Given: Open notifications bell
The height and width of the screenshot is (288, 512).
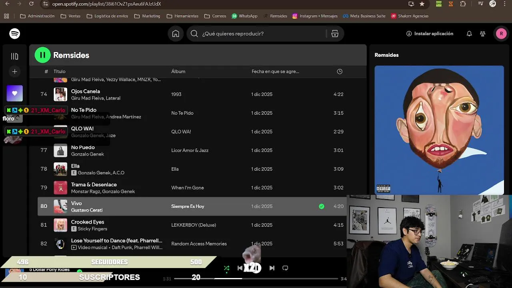Looking at the screenshot, I should pos(469,34).
